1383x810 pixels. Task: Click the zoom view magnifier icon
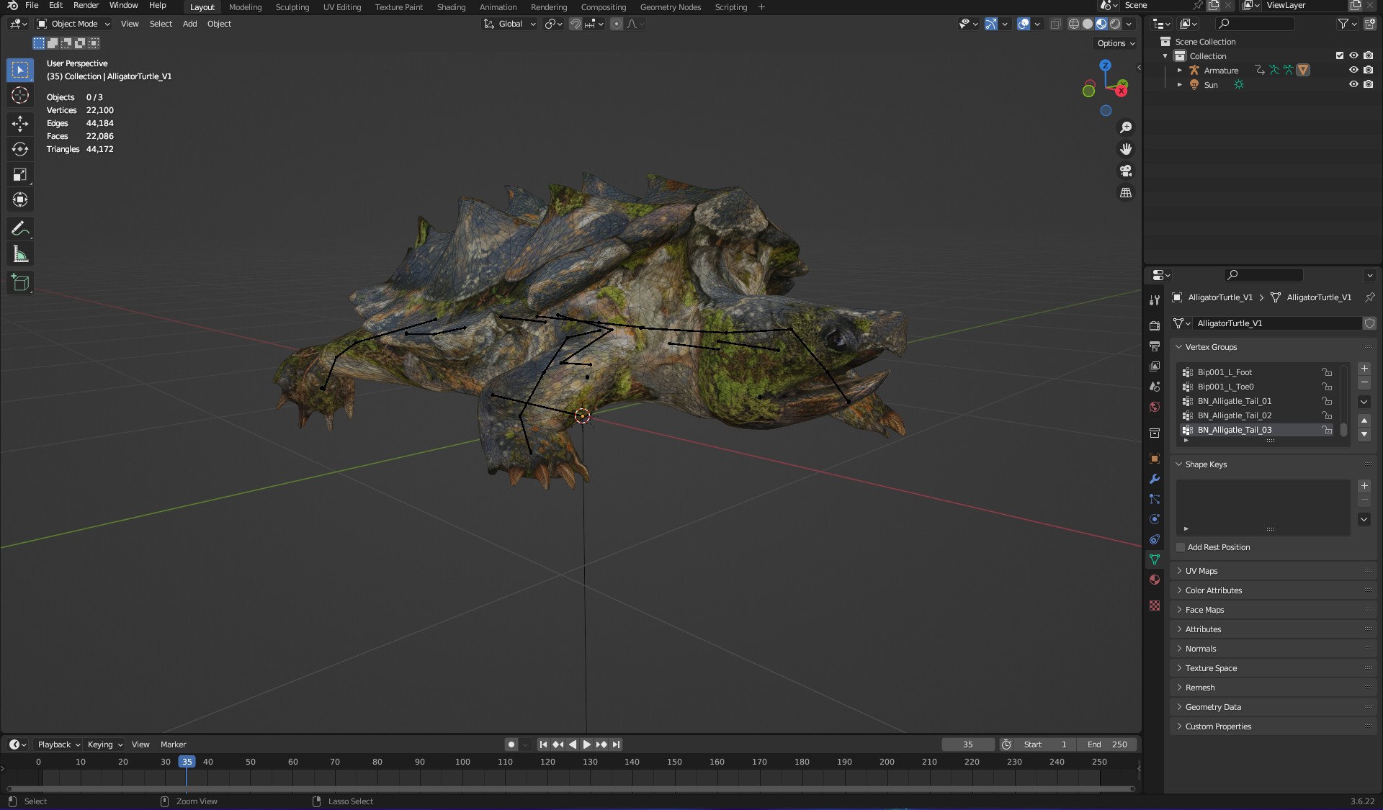click(1125, 127)
